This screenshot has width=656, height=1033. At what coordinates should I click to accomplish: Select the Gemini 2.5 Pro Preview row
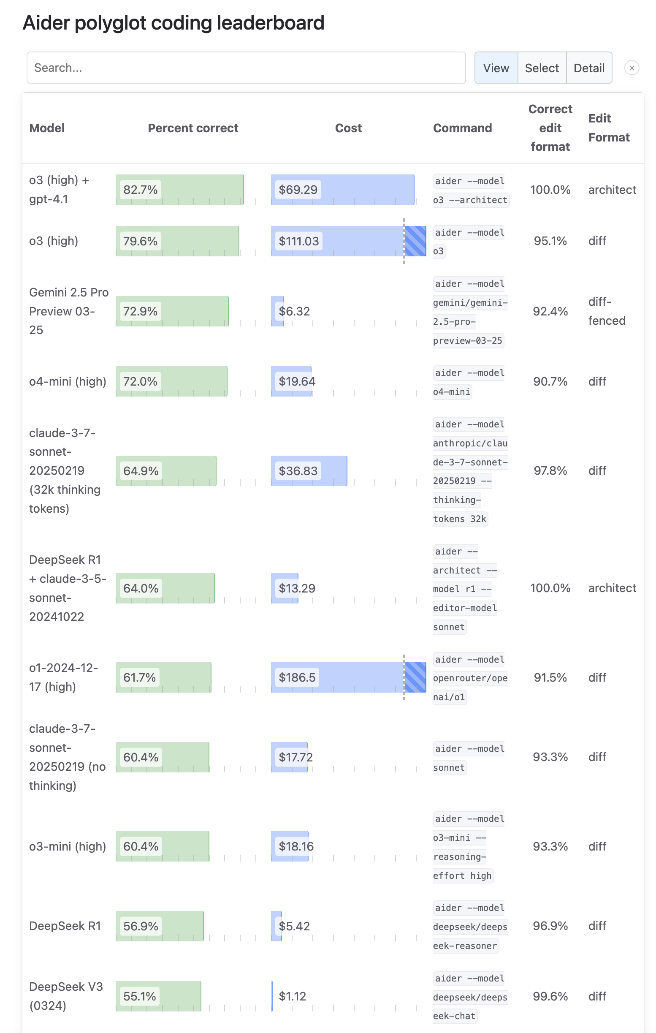333,311
